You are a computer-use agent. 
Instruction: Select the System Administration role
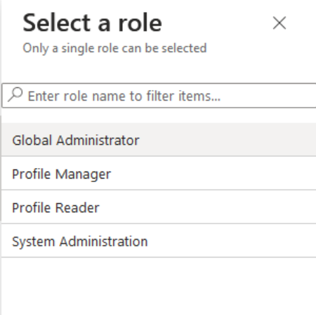click(x=159, y=241)
